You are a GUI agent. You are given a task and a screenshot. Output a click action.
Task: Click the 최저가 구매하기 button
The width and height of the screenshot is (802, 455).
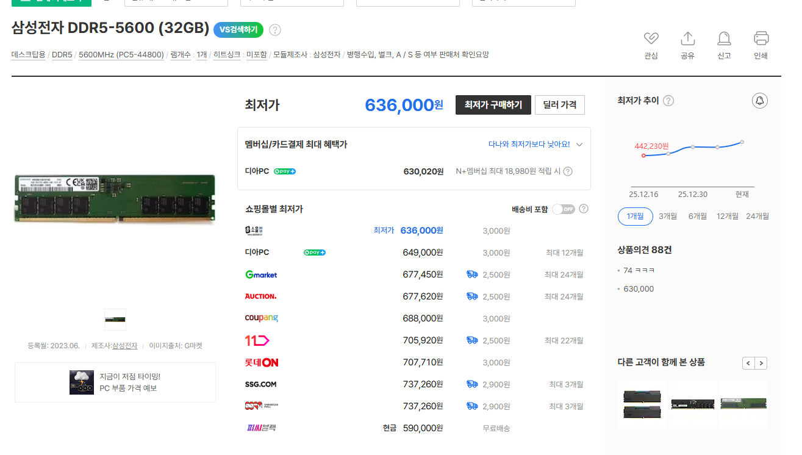pos(493,104)
